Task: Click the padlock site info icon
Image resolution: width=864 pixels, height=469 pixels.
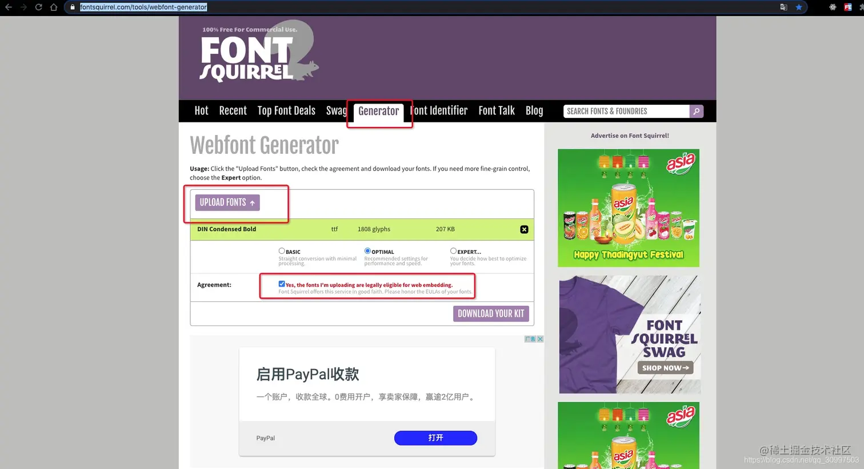Action: [x=73, y=7]
